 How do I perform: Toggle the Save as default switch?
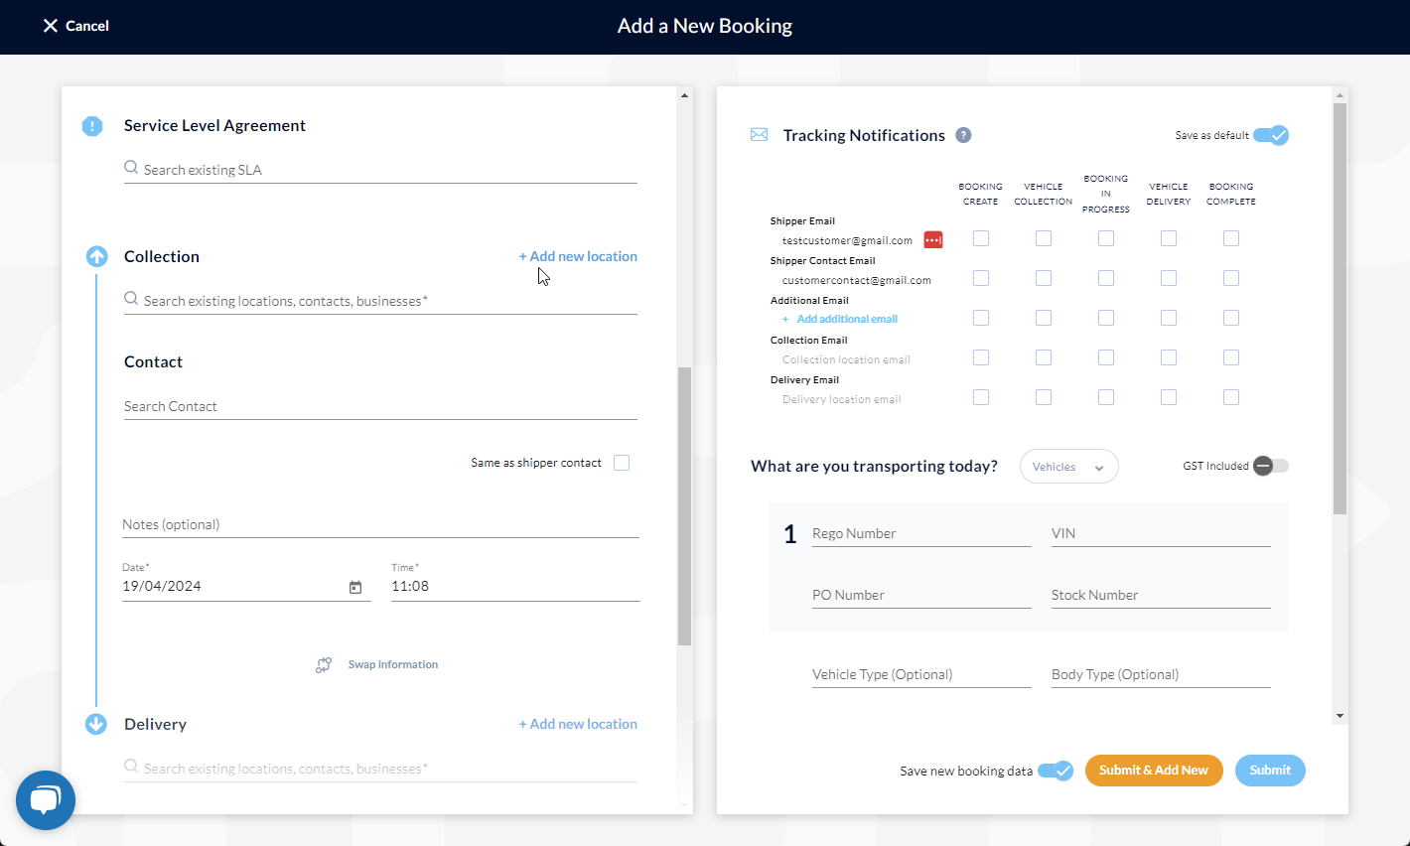(x=1270, y=135)
